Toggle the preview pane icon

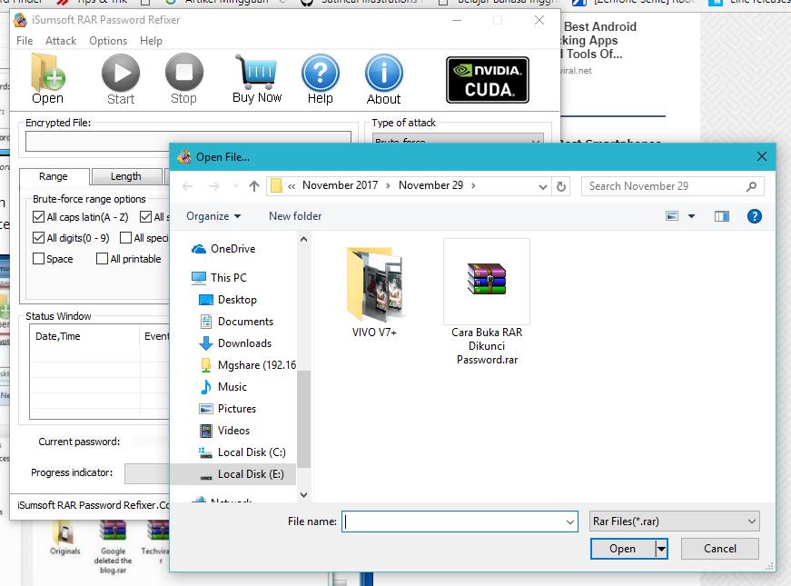pos(721,216)
